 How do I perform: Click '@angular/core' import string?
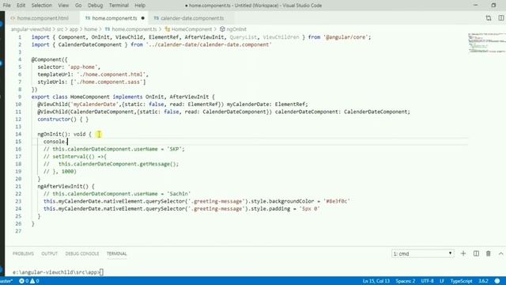(x=346, y=37)
